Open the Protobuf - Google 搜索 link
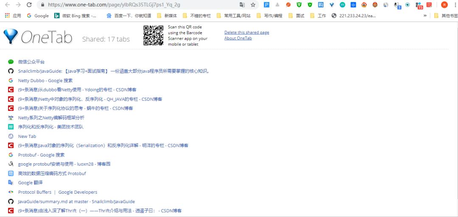The height and width of the screenshot is (217, 458). pos(41,155)
